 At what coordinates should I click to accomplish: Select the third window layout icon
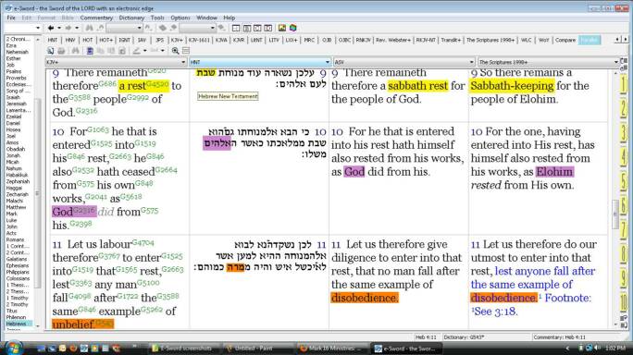[x=257, y=28]
